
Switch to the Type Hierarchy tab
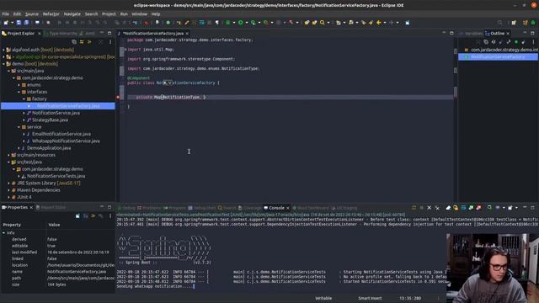pyautogui.click(x=60, y=34)
